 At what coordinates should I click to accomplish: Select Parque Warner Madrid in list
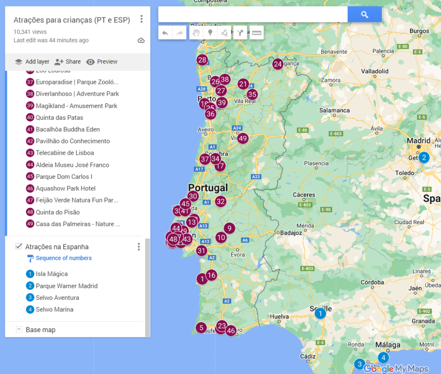[x=66, y=286]
